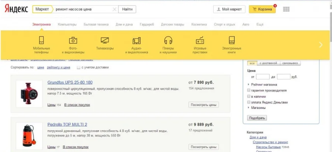Open the Дом и дача menu tab
The width and height of the screenshot is (332, 152).
tap(124, 25)
